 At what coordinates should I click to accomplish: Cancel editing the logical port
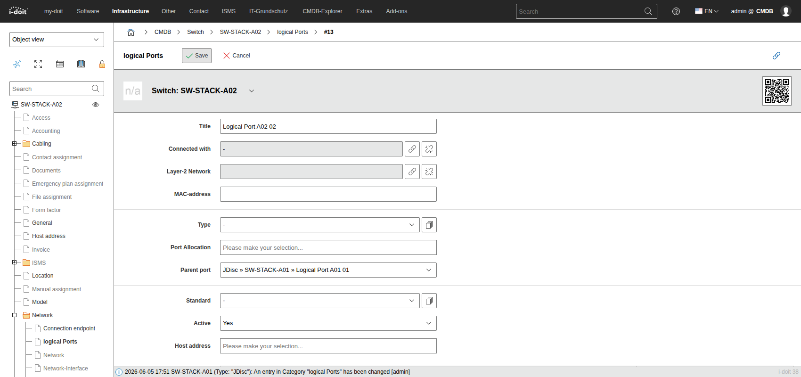[x=237, y=56]
